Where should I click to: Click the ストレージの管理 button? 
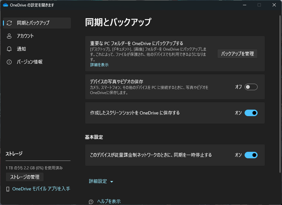[25, 177]
